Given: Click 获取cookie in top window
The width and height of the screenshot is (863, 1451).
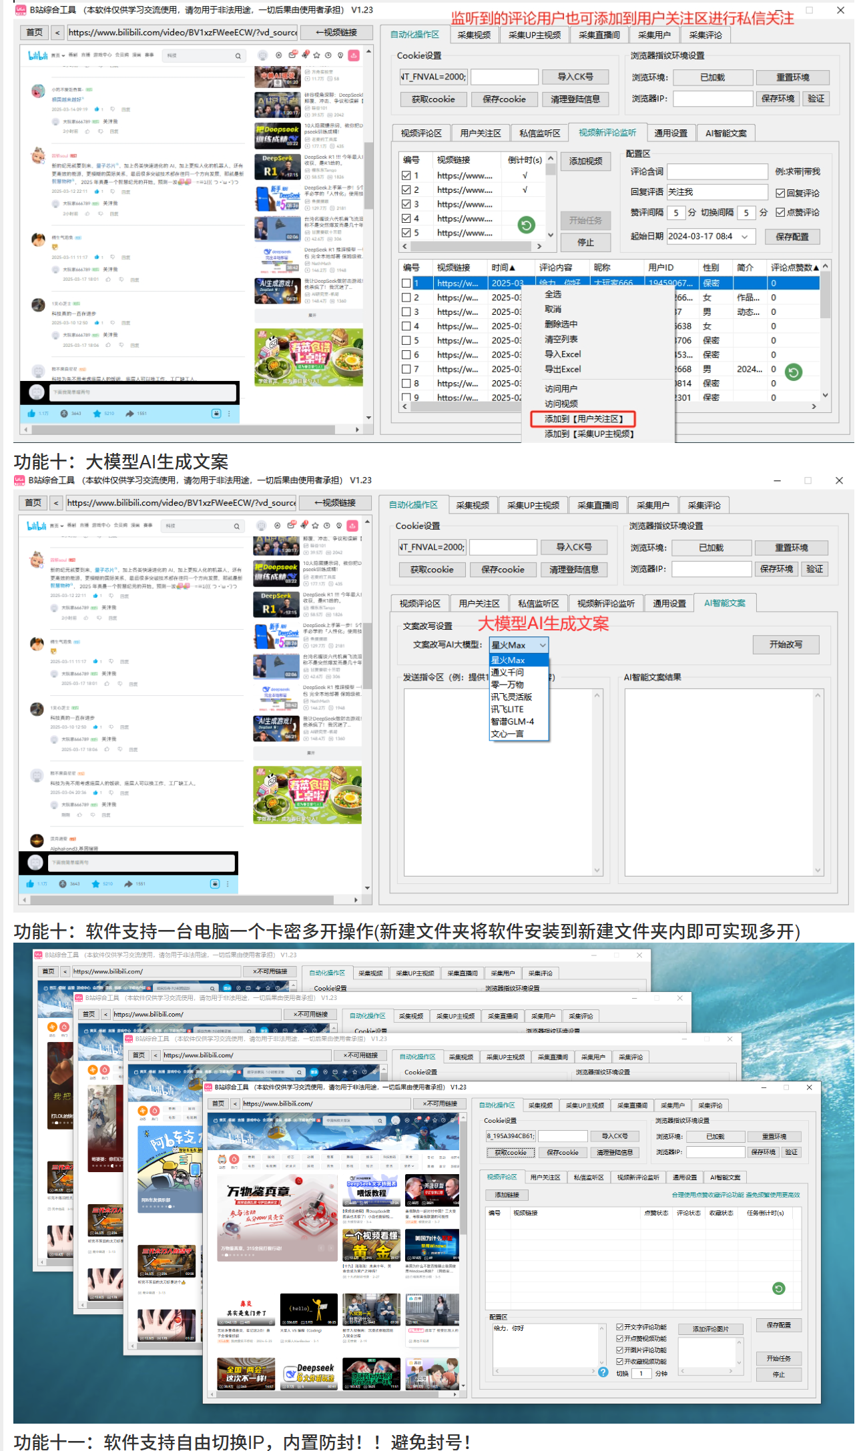Looking at the screenshot, I should [x=433, y=99].
